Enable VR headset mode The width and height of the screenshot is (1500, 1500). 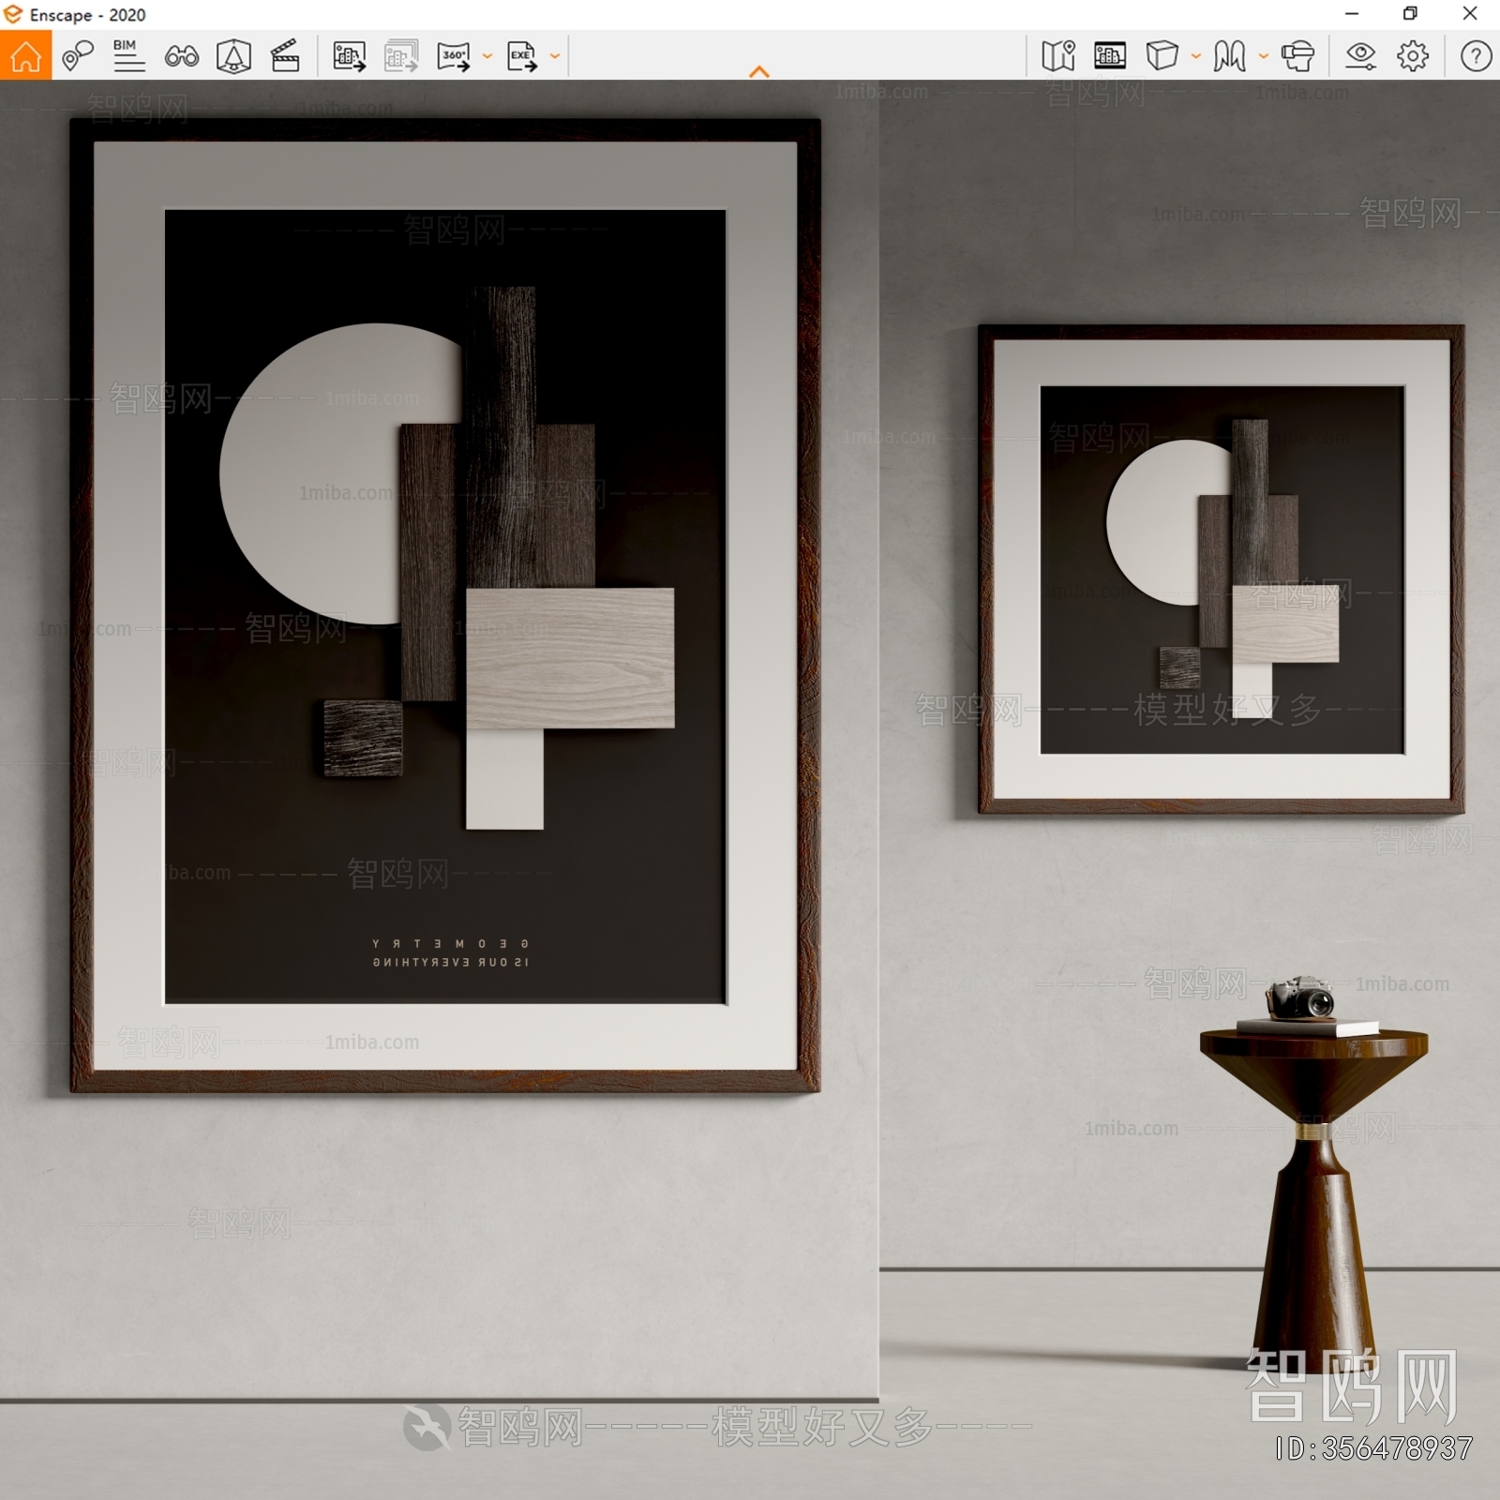(x=1297, y=56)
